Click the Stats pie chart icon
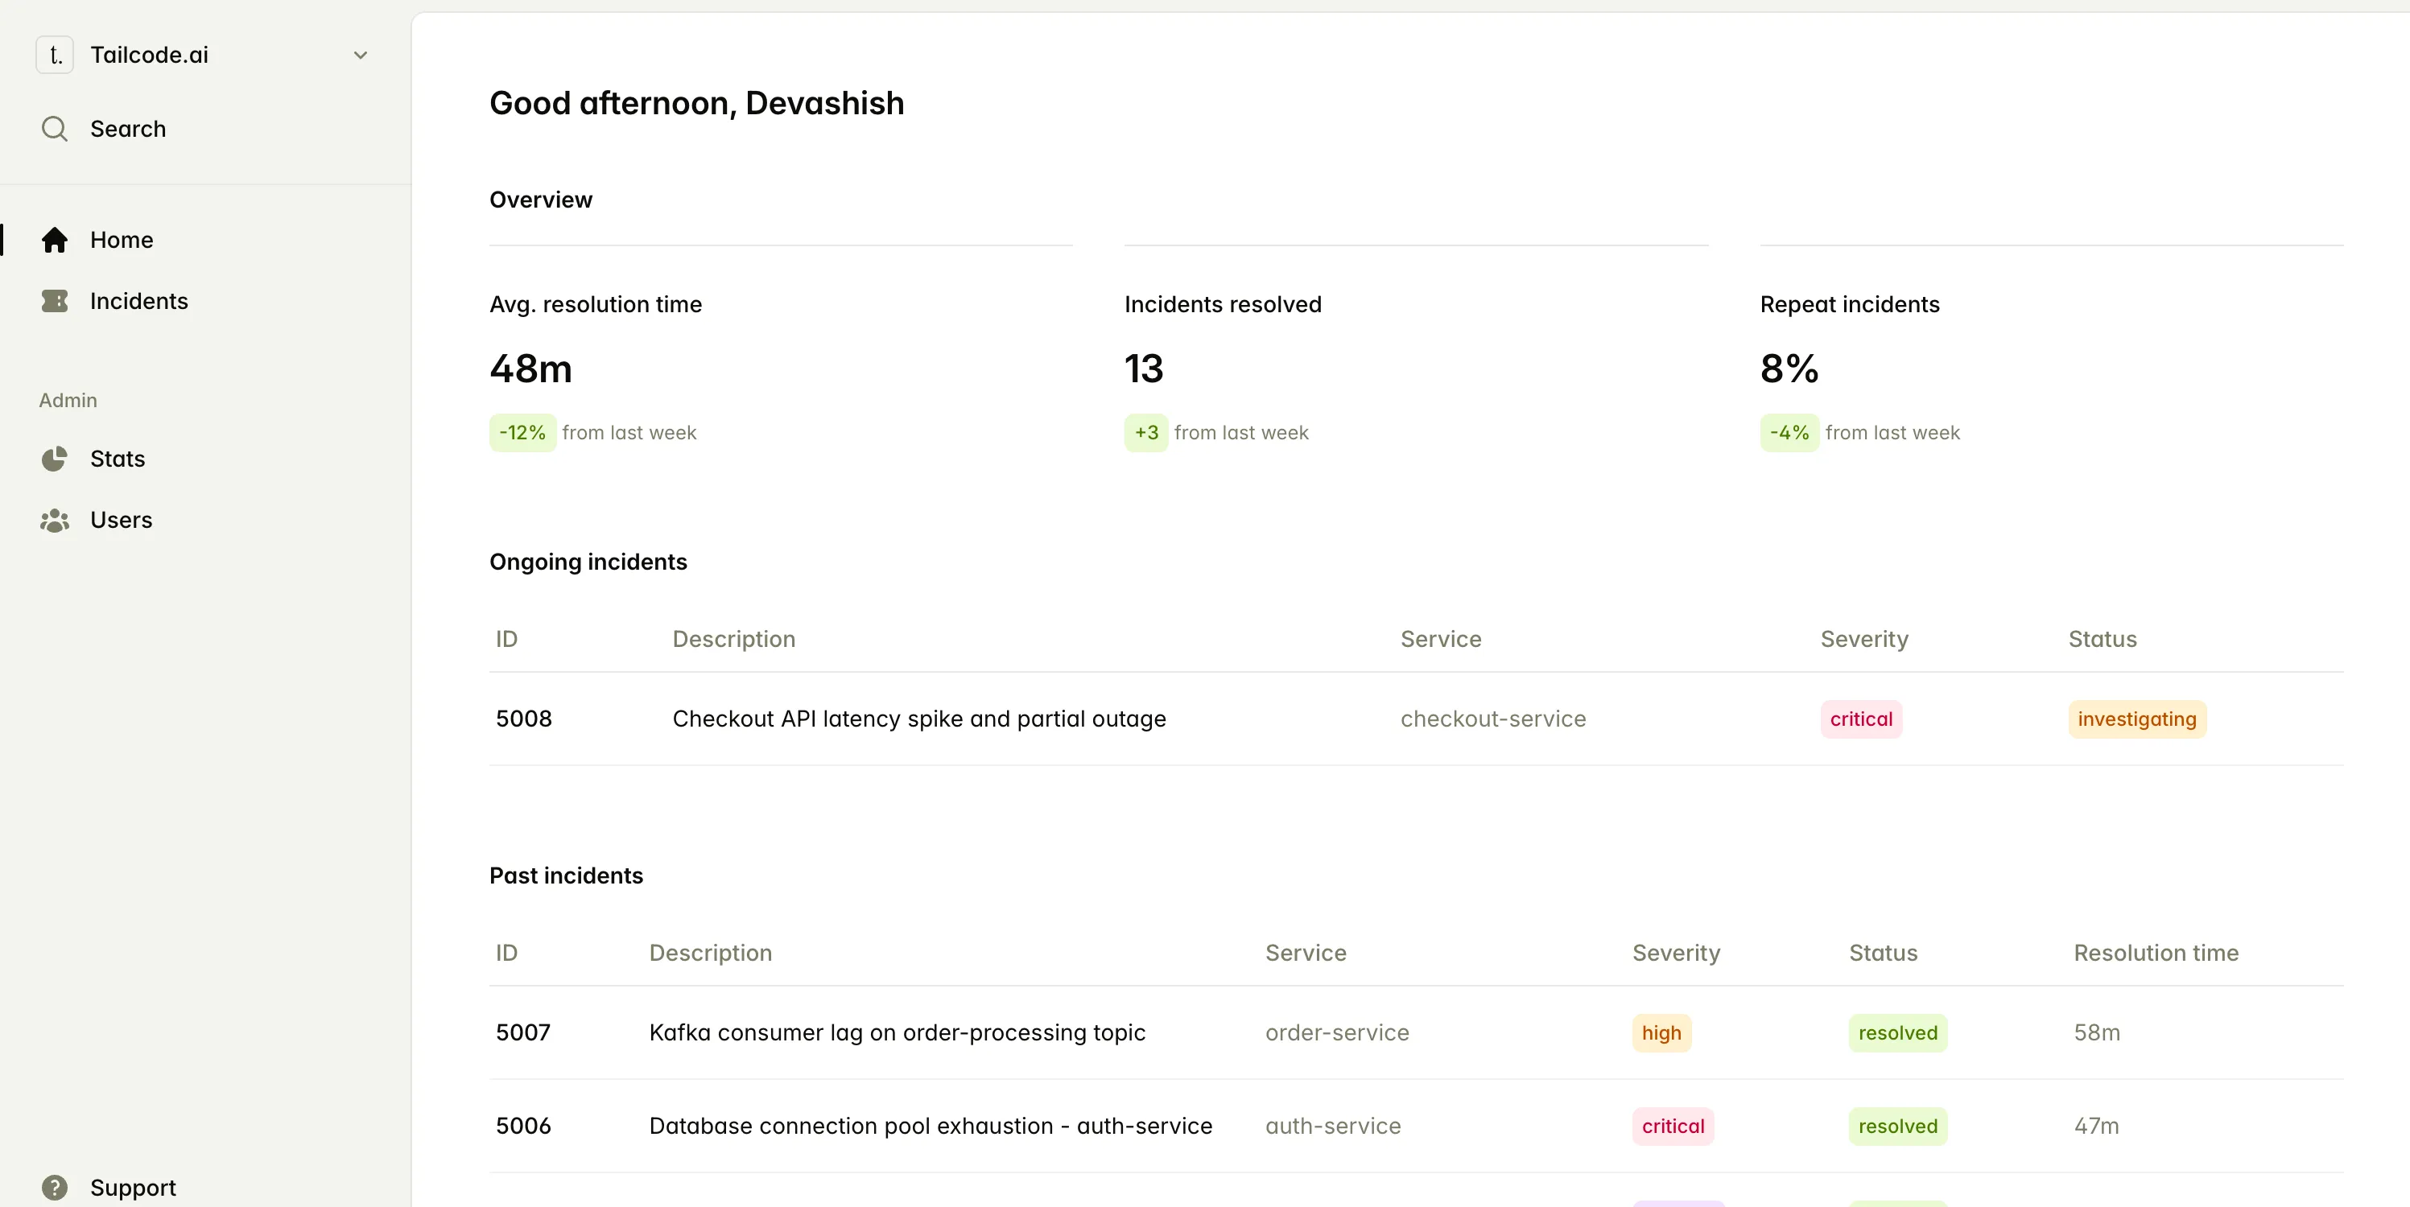The height and width of the screenshot is (1207, 2410). [54, 459]
